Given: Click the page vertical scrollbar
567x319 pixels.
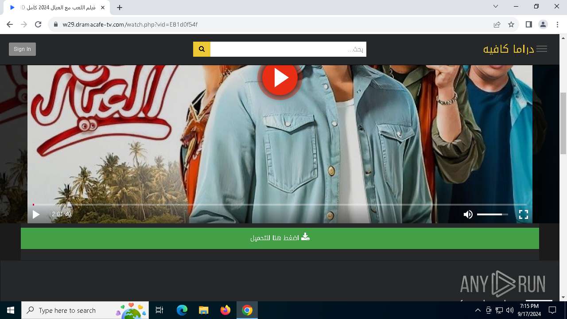Looking at the screenshot, I should 563,123.
